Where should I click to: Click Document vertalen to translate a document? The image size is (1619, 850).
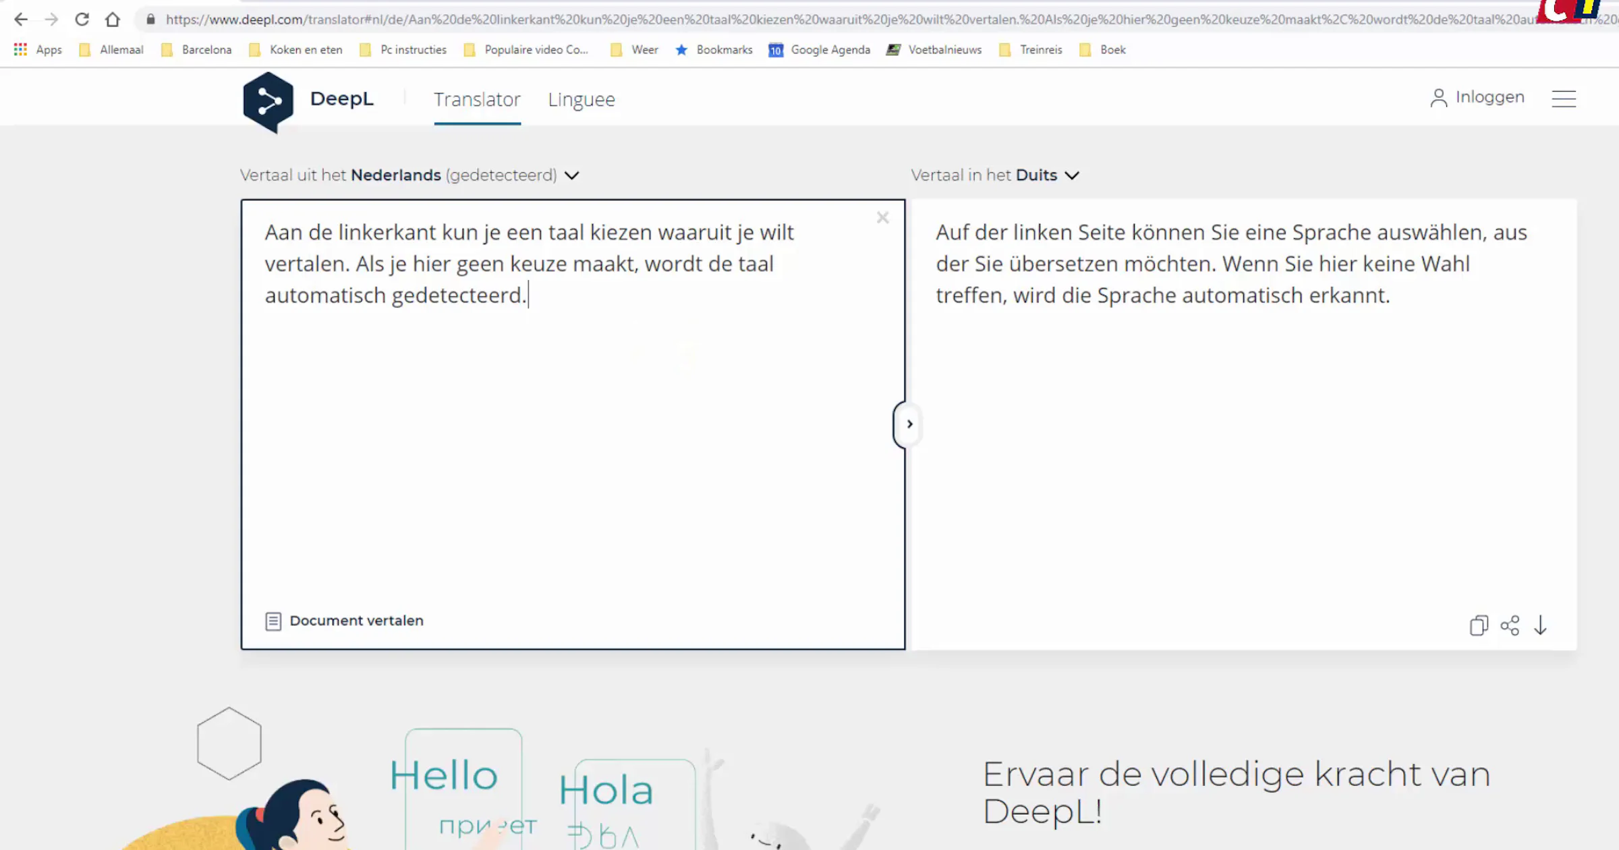point(356,621)
